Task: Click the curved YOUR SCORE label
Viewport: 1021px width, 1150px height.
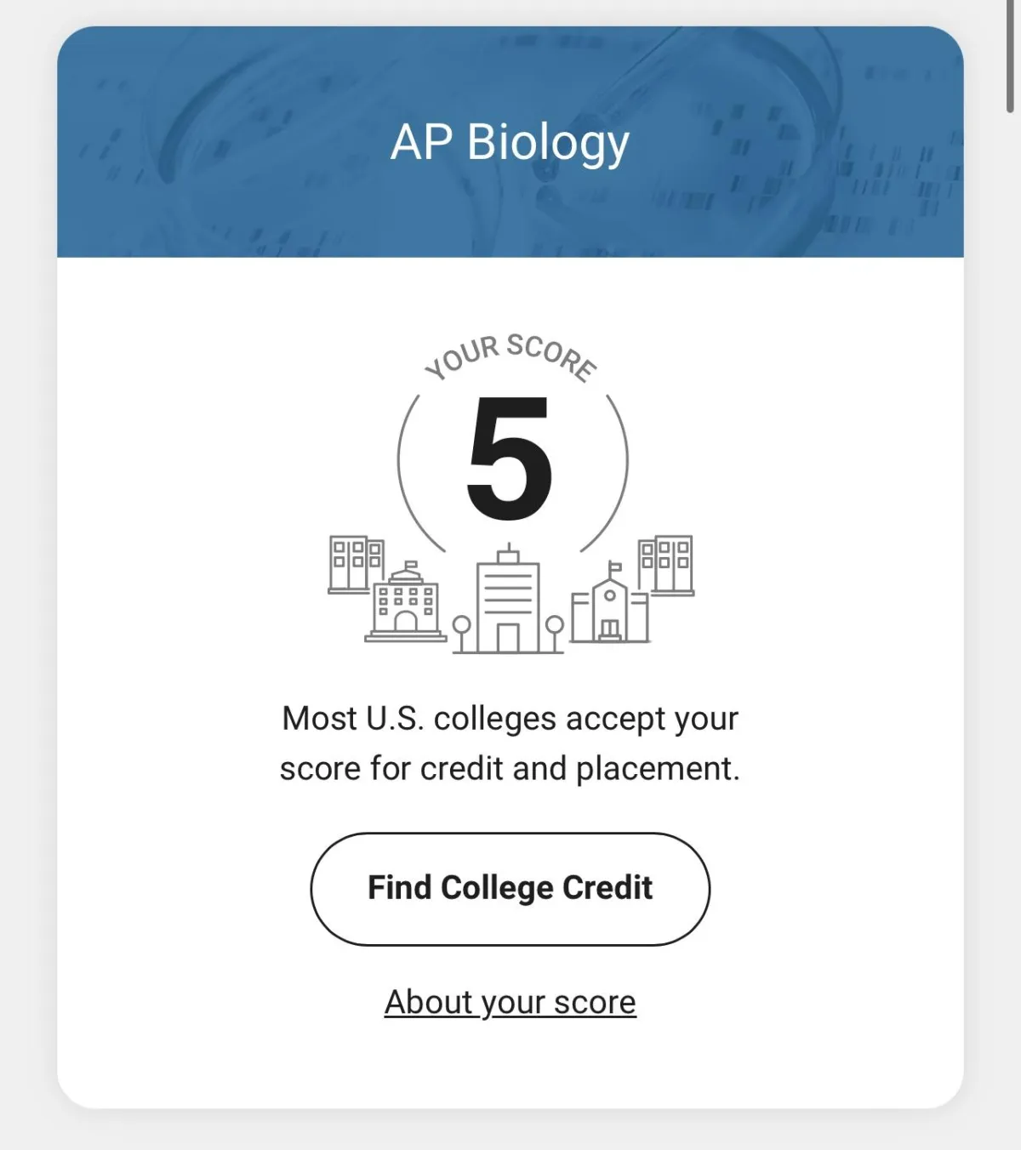Action: point(510,357)
